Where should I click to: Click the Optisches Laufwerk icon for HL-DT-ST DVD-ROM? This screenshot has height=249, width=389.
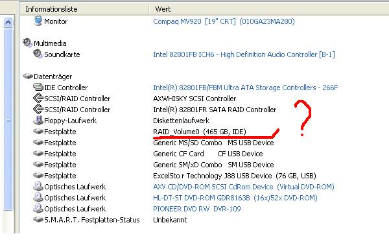point(38,197)
